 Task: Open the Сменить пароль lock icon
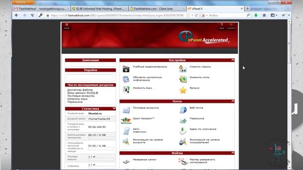pyautogui.click(x=183, y=69)
